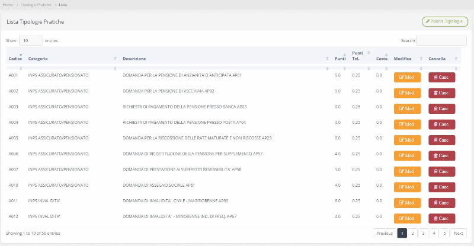This screenshot has width=474, height=246.
Task: Click description ending MINORENNE IND. DI FREQ. AP67
Action: [x=180, y=216]
